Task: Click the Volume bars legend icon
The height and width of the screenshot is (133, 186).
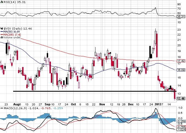Action: (x=2, y=37)
